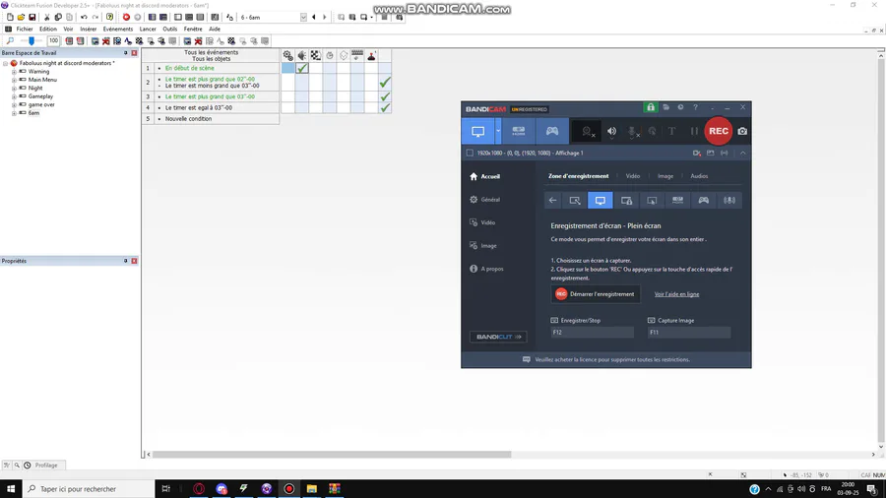Toggle Bandicam speaker sound button
This screenshot has height=498, width=886.
(612, 131)
